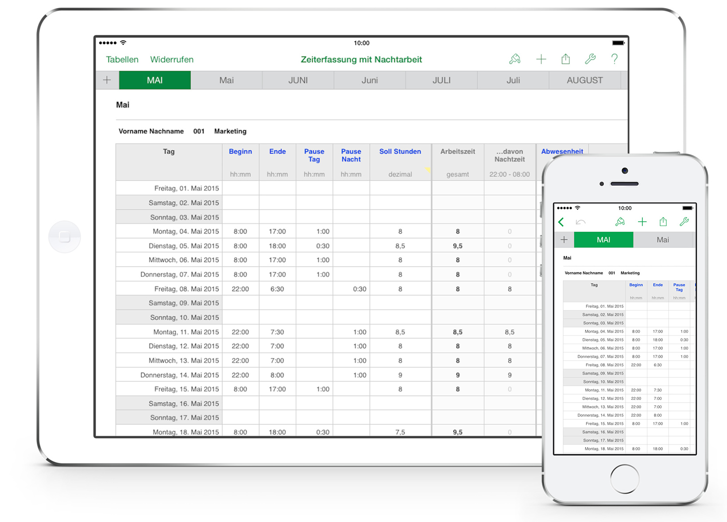Select Beginn cell for Montag, 04. Mai
The image size is (727, 522).
click(240, 231)
